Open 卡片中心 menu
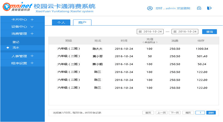 (23, 20)
